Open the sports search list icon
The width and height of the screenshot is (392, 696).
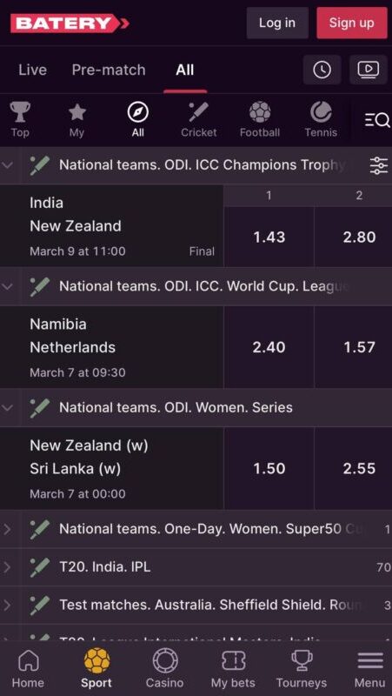[x=377, y=120]
